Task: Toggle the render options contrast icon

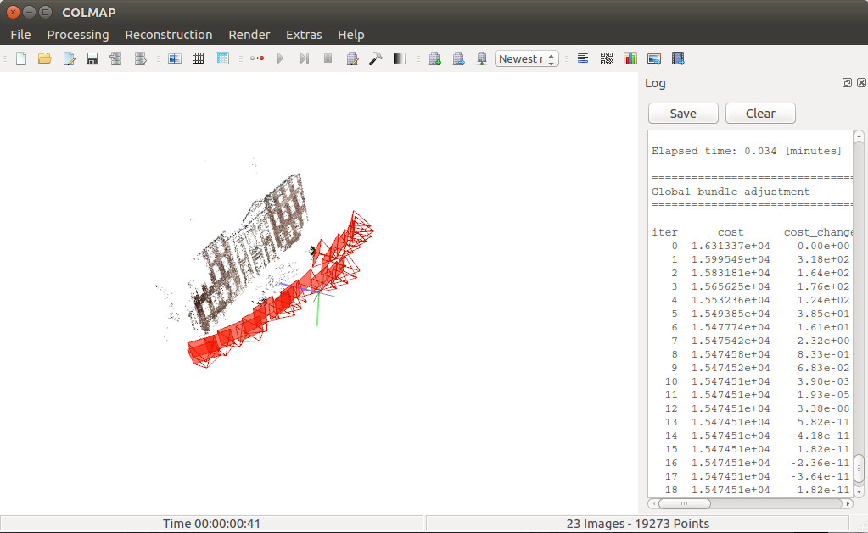Action: pyautogui.click(x=399, y=58)
